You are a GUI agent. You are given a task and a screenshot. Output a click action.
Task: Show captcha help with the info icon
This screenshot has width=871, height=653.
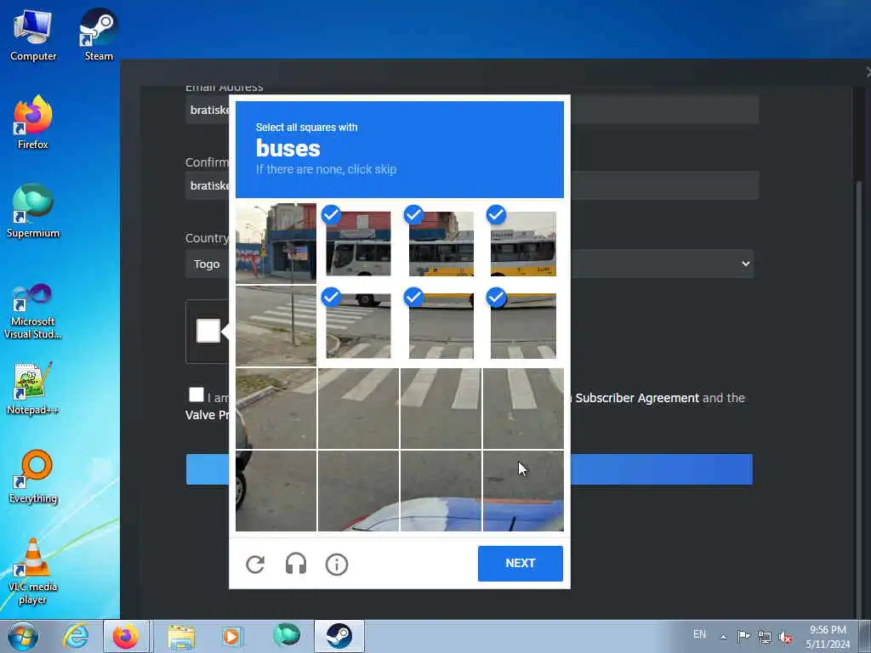tap(337, 565)
